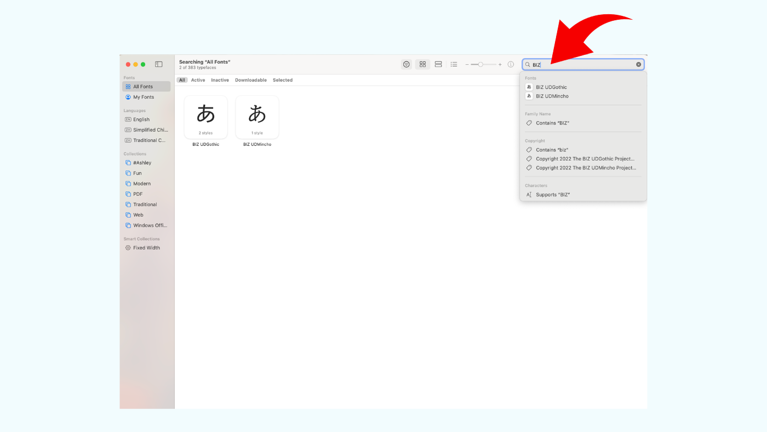
Task: Switch to samples view icon
Action: click(438, 64)
